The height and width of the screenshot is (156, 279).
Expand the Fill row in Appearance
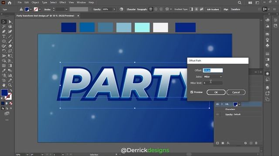click(222, 104)
